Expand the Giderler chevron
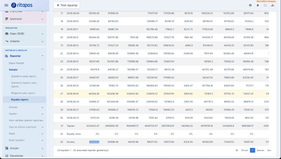Image resolution: width=281 pixels, height=159 pixels. (43, 41)
